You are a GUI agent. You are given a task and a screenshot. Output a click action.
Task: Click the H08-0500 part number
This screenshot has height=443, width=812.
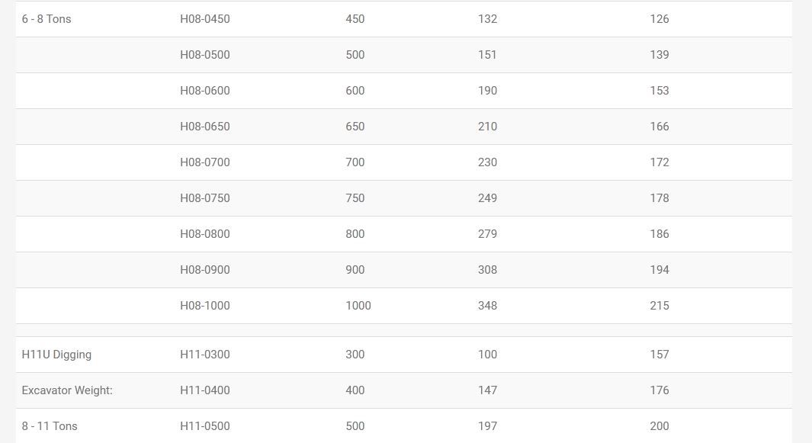(204, 55)
